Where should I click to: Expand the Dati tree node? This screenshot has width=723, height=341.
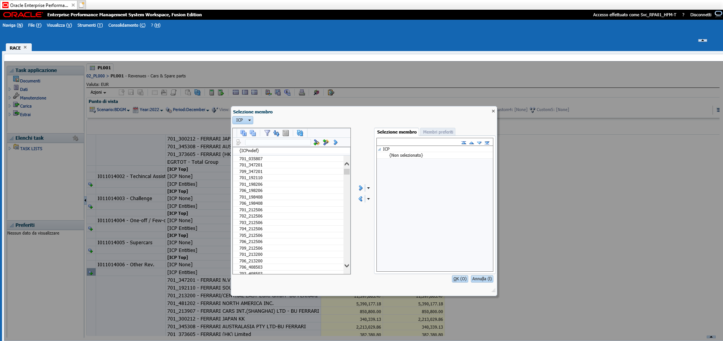(x=10, y=89)
